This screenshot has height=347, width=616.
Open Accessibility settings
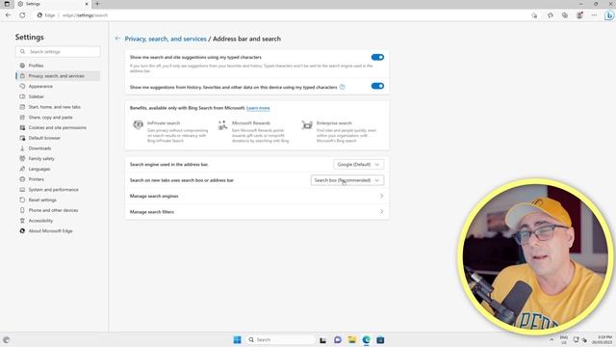[58, 221]
